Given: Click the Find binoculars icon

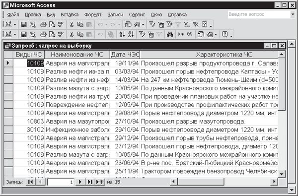Looking at the screenshot, I should (170, 34).
